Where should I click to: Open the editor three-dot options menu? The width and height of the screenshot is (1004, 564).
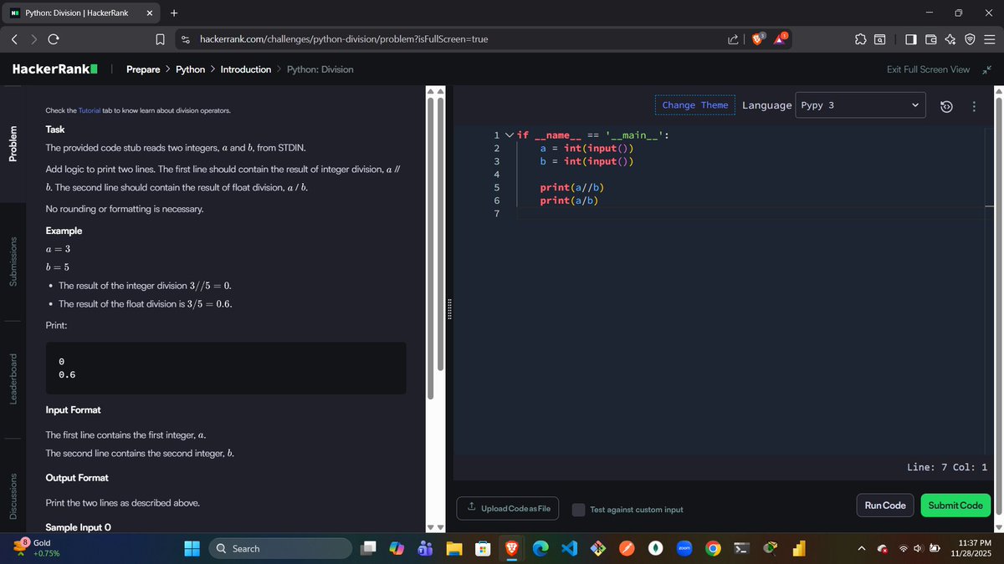(974, 106)
